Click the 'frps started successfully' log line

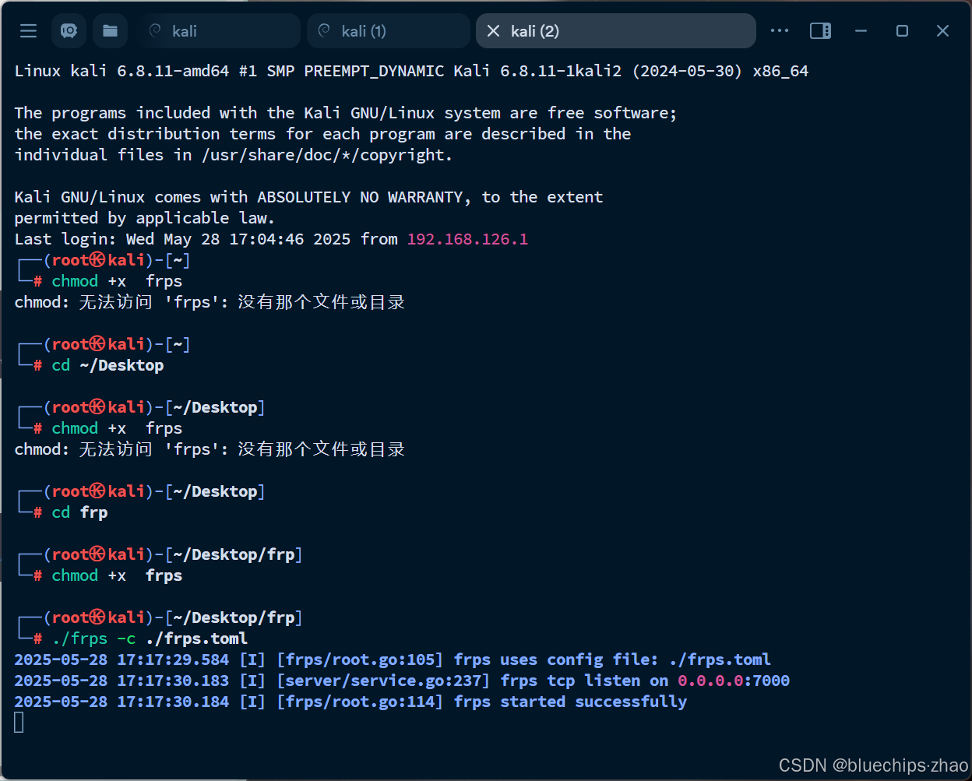(350, 702)
